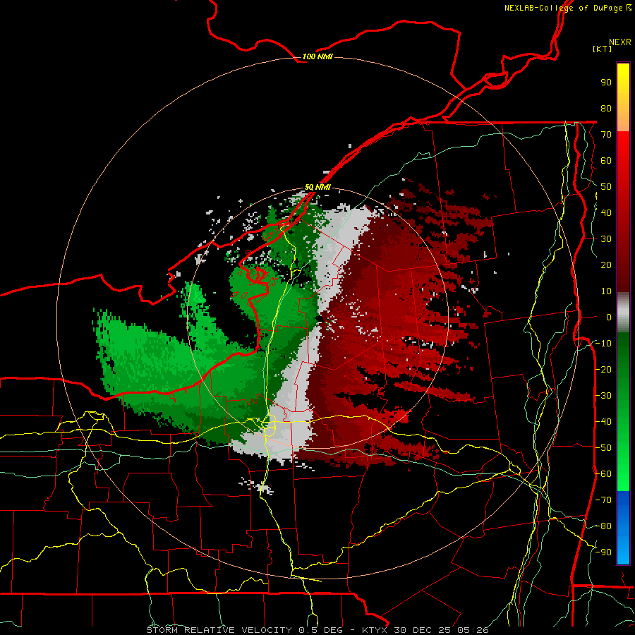The image size is (635, 635).
Task: Click the 50 value on the velocity scale
Action: pos(606,187)
